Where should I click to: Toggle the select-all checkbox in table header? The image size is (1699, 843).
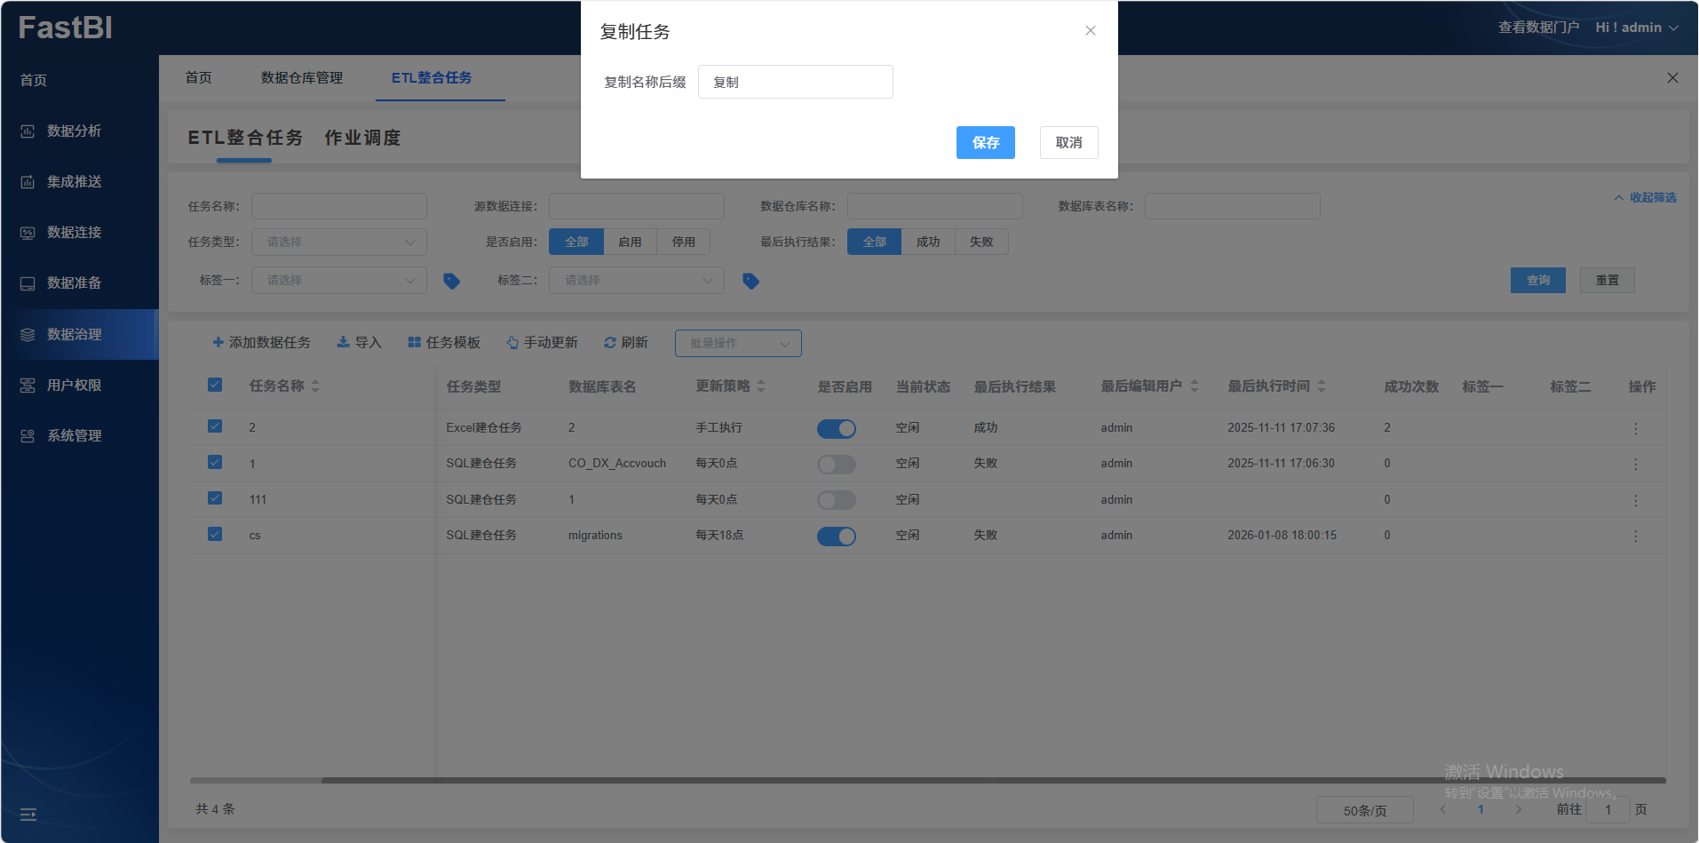click(215, 385)
